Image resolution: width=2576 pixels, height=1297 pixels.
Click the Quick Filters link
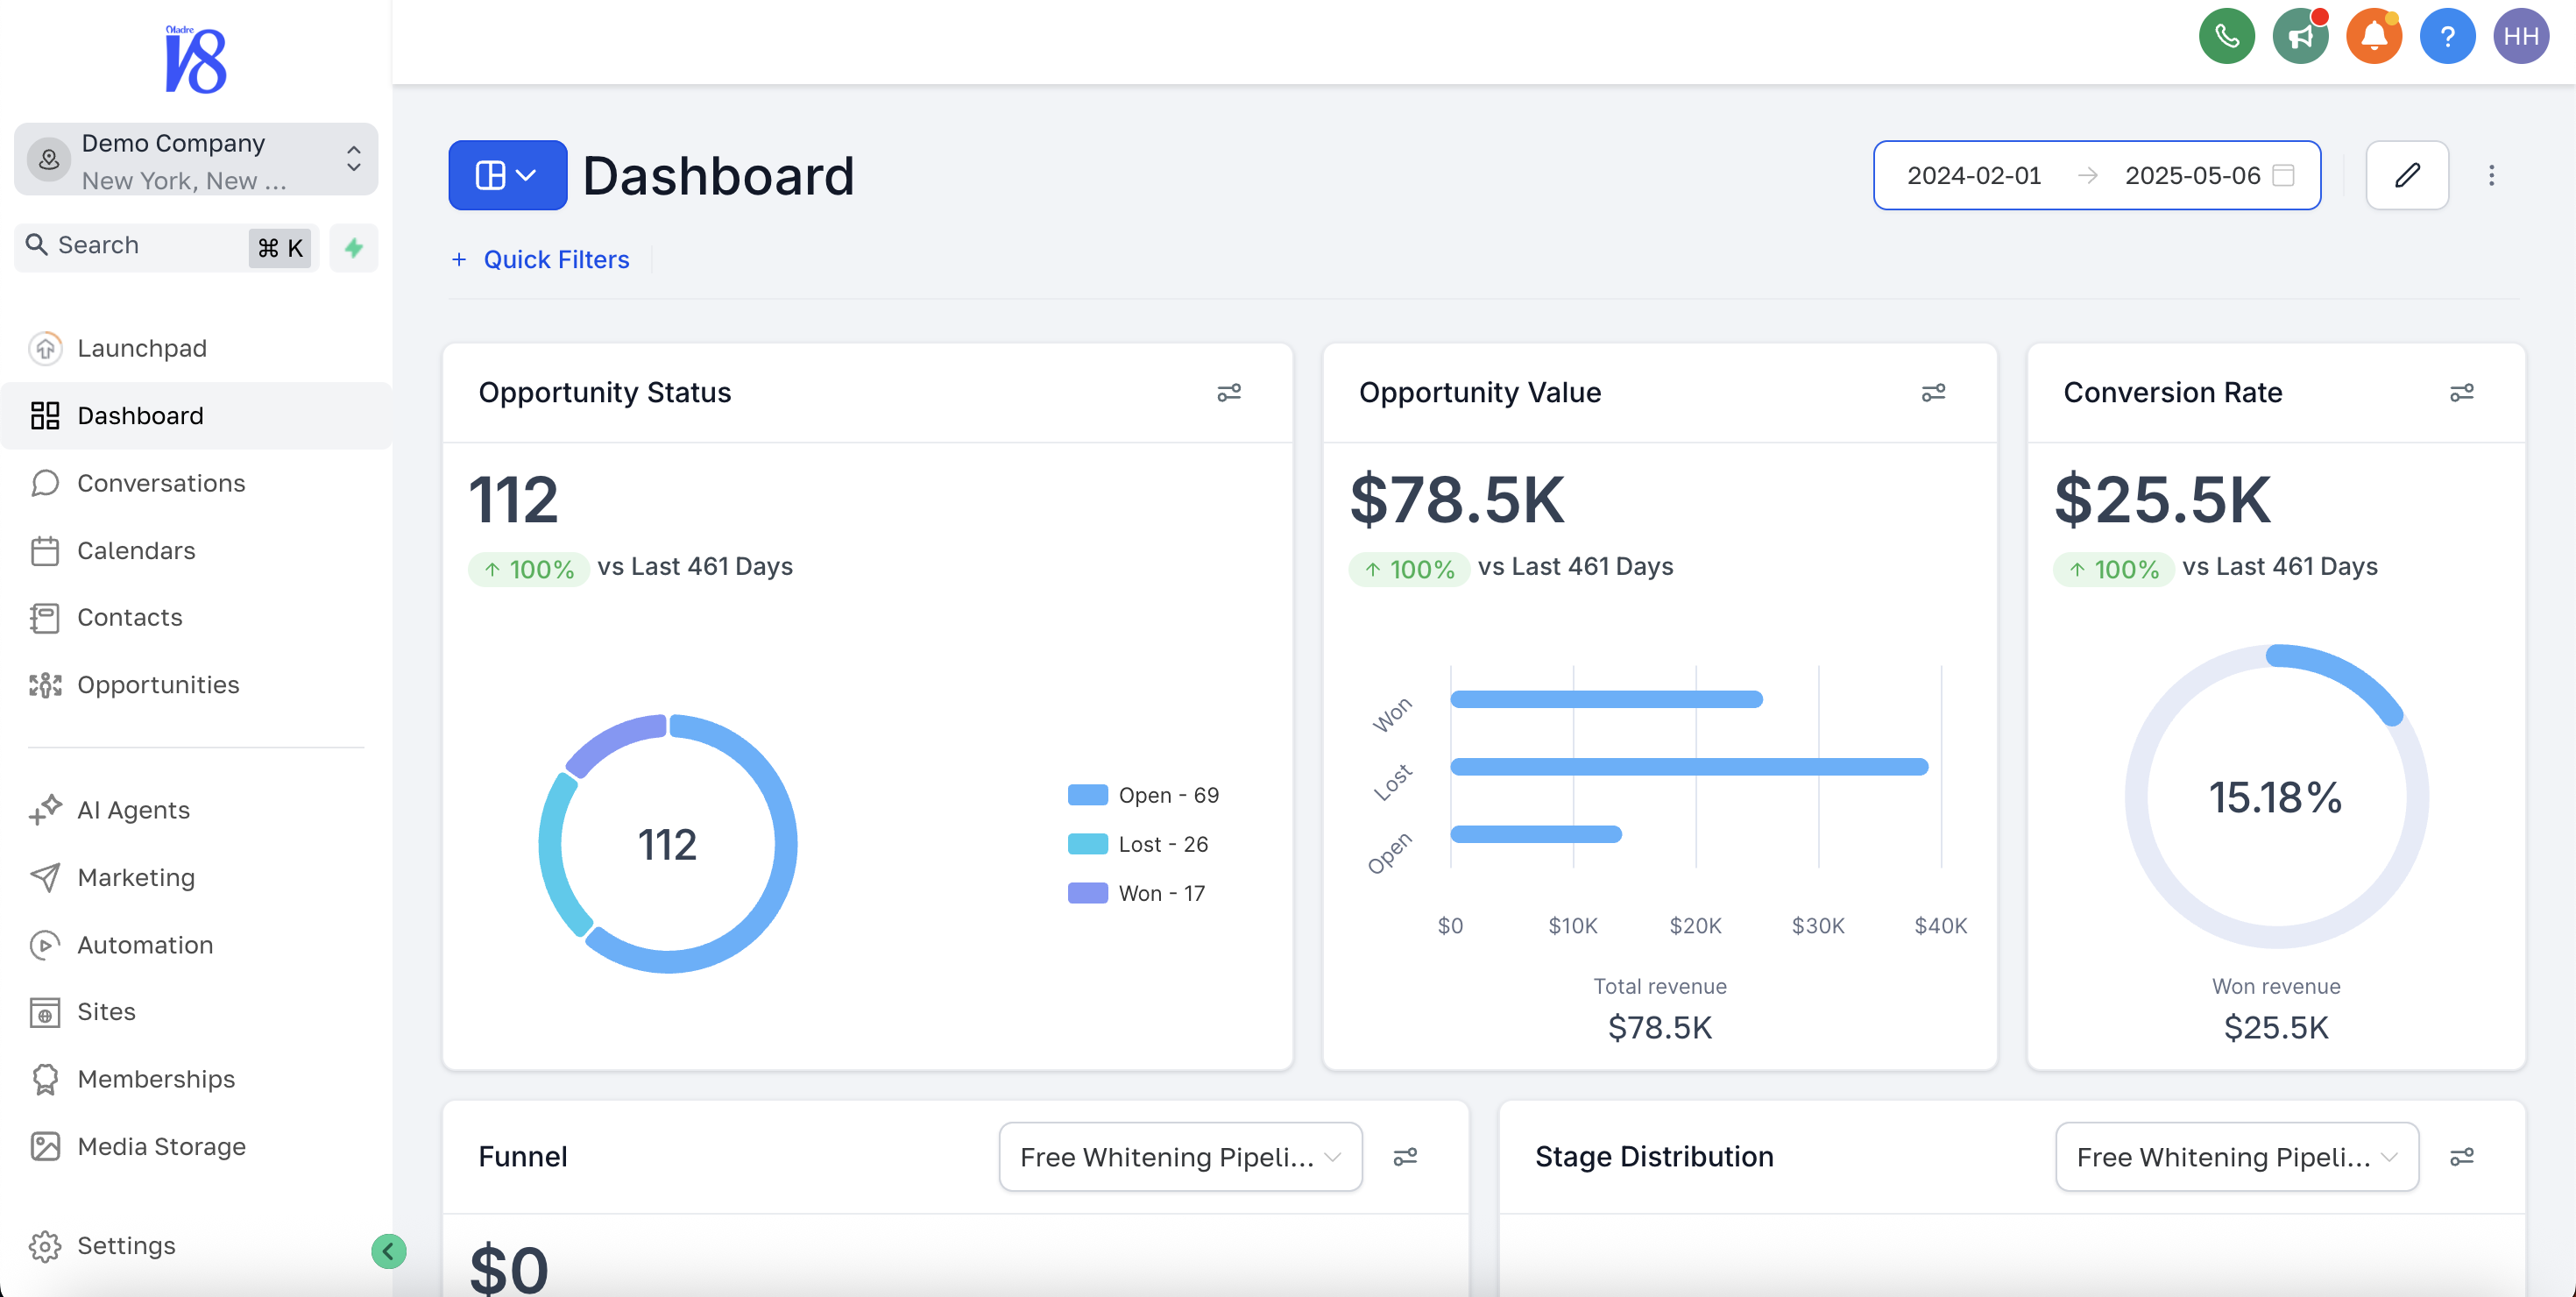click(556, 259)
